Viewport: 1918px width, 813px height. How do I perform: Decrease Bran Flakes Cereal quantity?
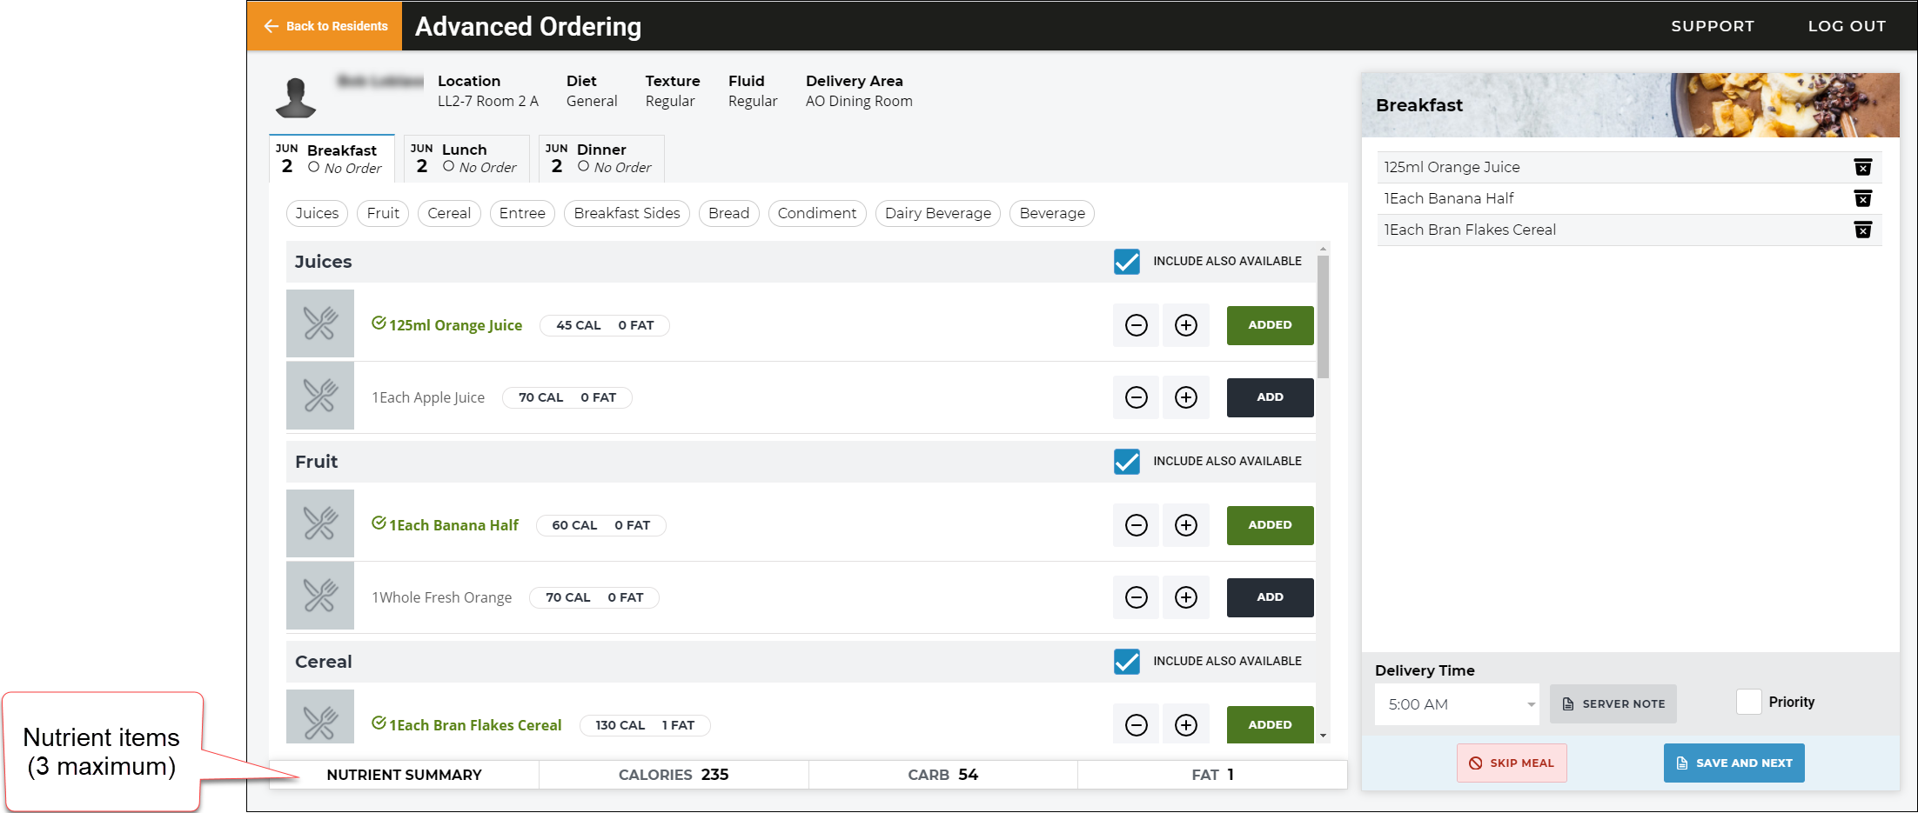(1135, 723)
